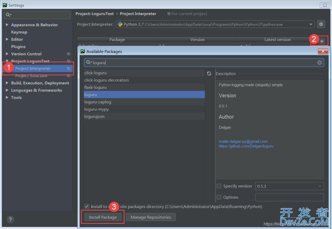Click the Package column header

[117, 40]
